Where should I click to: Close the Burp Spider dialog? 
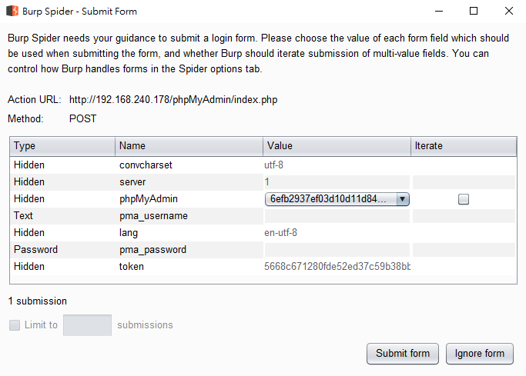click(509, 12)
